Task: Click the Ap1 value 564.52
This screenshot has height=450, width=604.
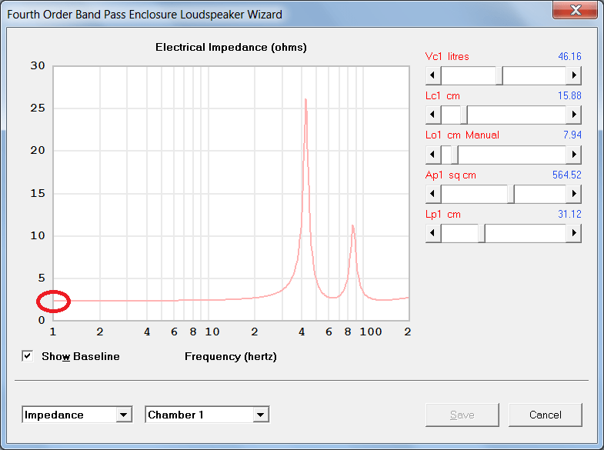Action: [x=566, y=175]
